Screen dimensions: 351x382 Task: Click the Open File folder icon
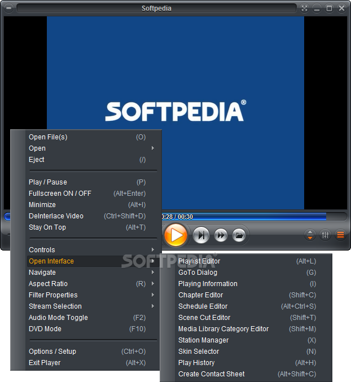[x=239, y=235]
